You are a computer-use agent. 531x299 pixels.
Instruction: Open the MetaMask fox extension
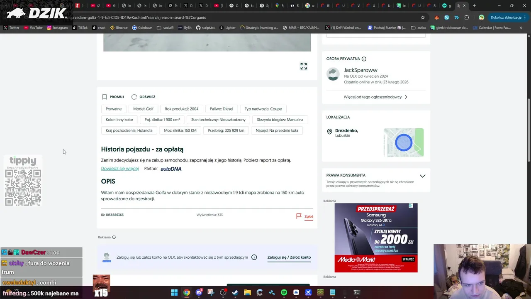tap(436, 17)
